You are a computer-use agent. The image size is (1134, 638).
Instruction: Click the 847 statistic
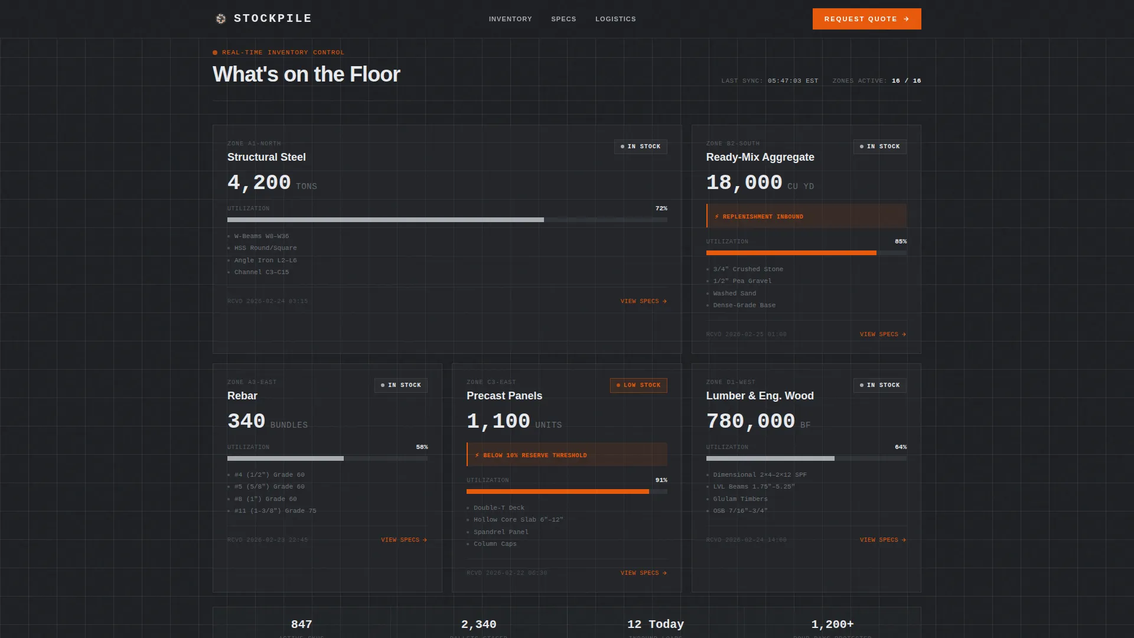(x=301, y=624)
